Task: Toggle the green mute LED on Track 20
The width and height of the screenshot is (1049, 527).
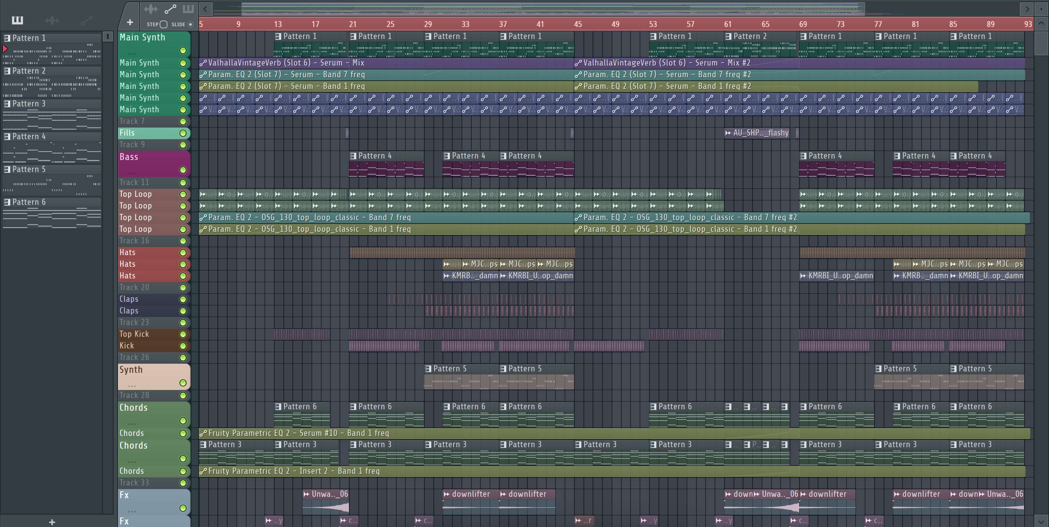Action: pyautogui.click(x=183, y=288)
